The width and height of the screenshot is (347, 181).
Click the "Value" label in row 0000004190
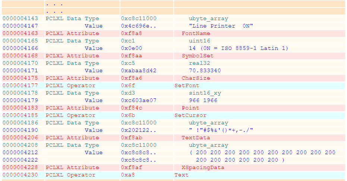tap(94, 130)
